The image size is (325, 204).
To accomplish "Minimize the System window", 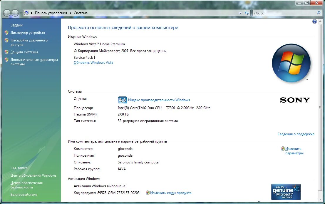I will point(299,3).
